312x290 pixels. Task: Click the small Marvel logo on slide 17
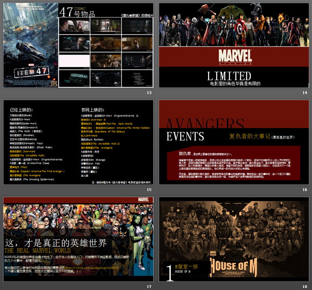[144, 199]
